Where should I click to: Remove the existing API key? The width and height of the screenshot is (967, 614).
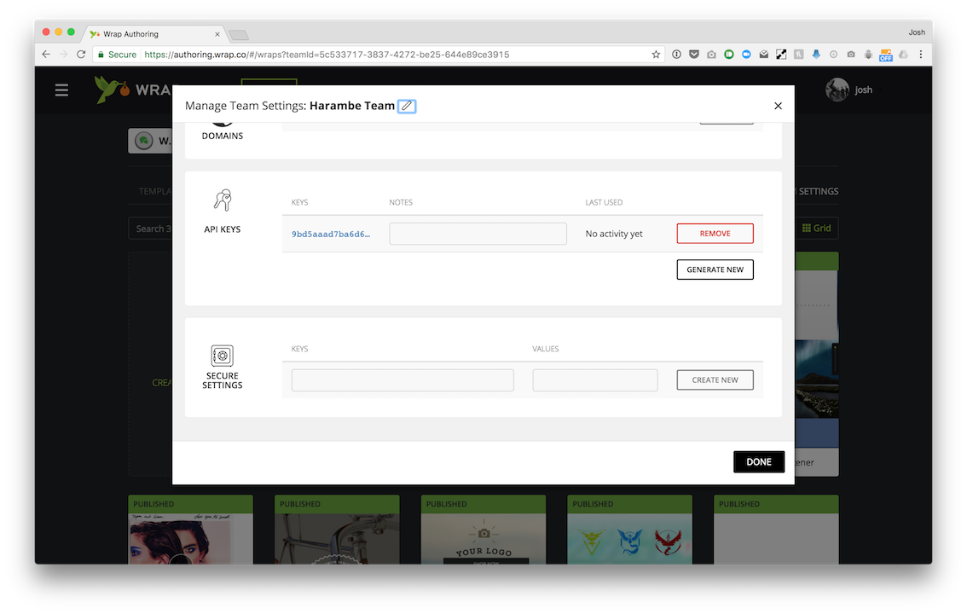[x=715, y=234]
